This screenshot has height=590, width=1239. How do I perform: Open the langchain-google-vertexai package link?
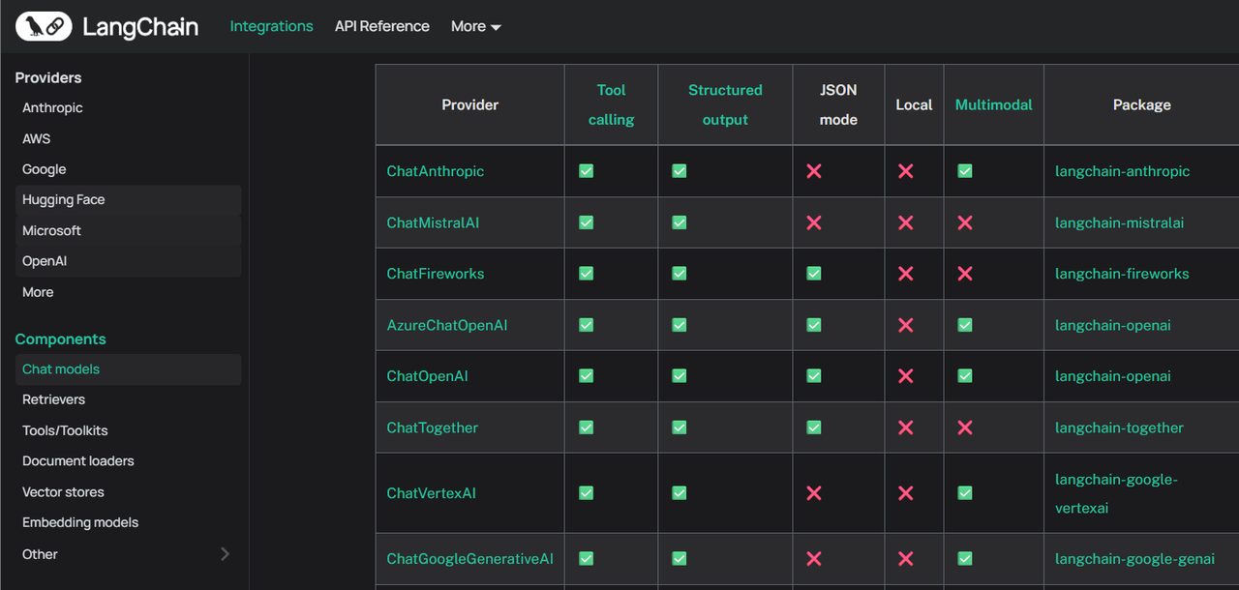[1117, 493]
